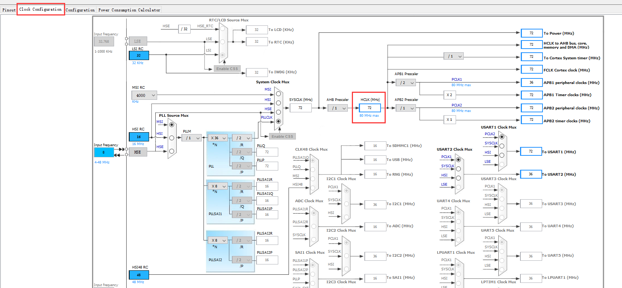This screenshot has height=288, width=622.
Task: Select MSI in System Clock Mux
Action: coord(278,94)
